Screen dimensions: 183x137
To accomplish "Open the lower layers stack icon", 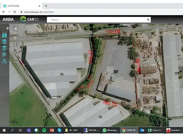I will click(x=5, y=48).
